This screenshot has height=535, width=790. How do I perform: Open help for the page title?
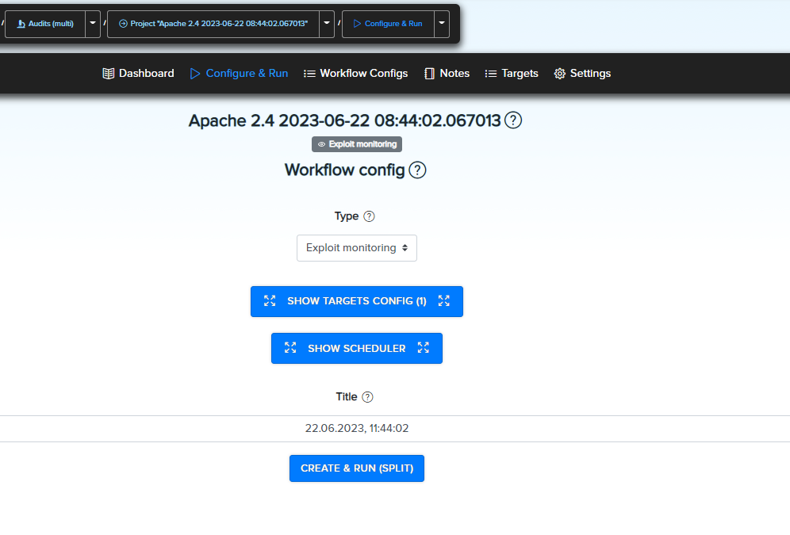point(513,120)
